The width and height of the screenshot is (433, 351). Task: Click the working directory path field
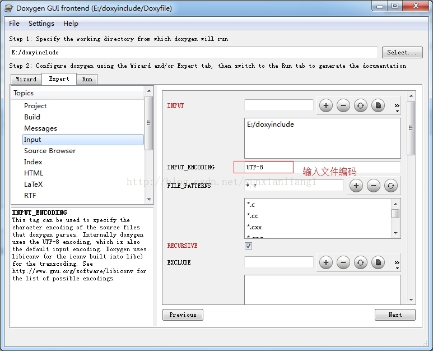coord(194,52)
